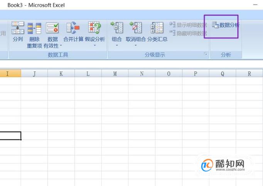Expand the 假设分析 dropdown arrow

[x=95, y=45]
